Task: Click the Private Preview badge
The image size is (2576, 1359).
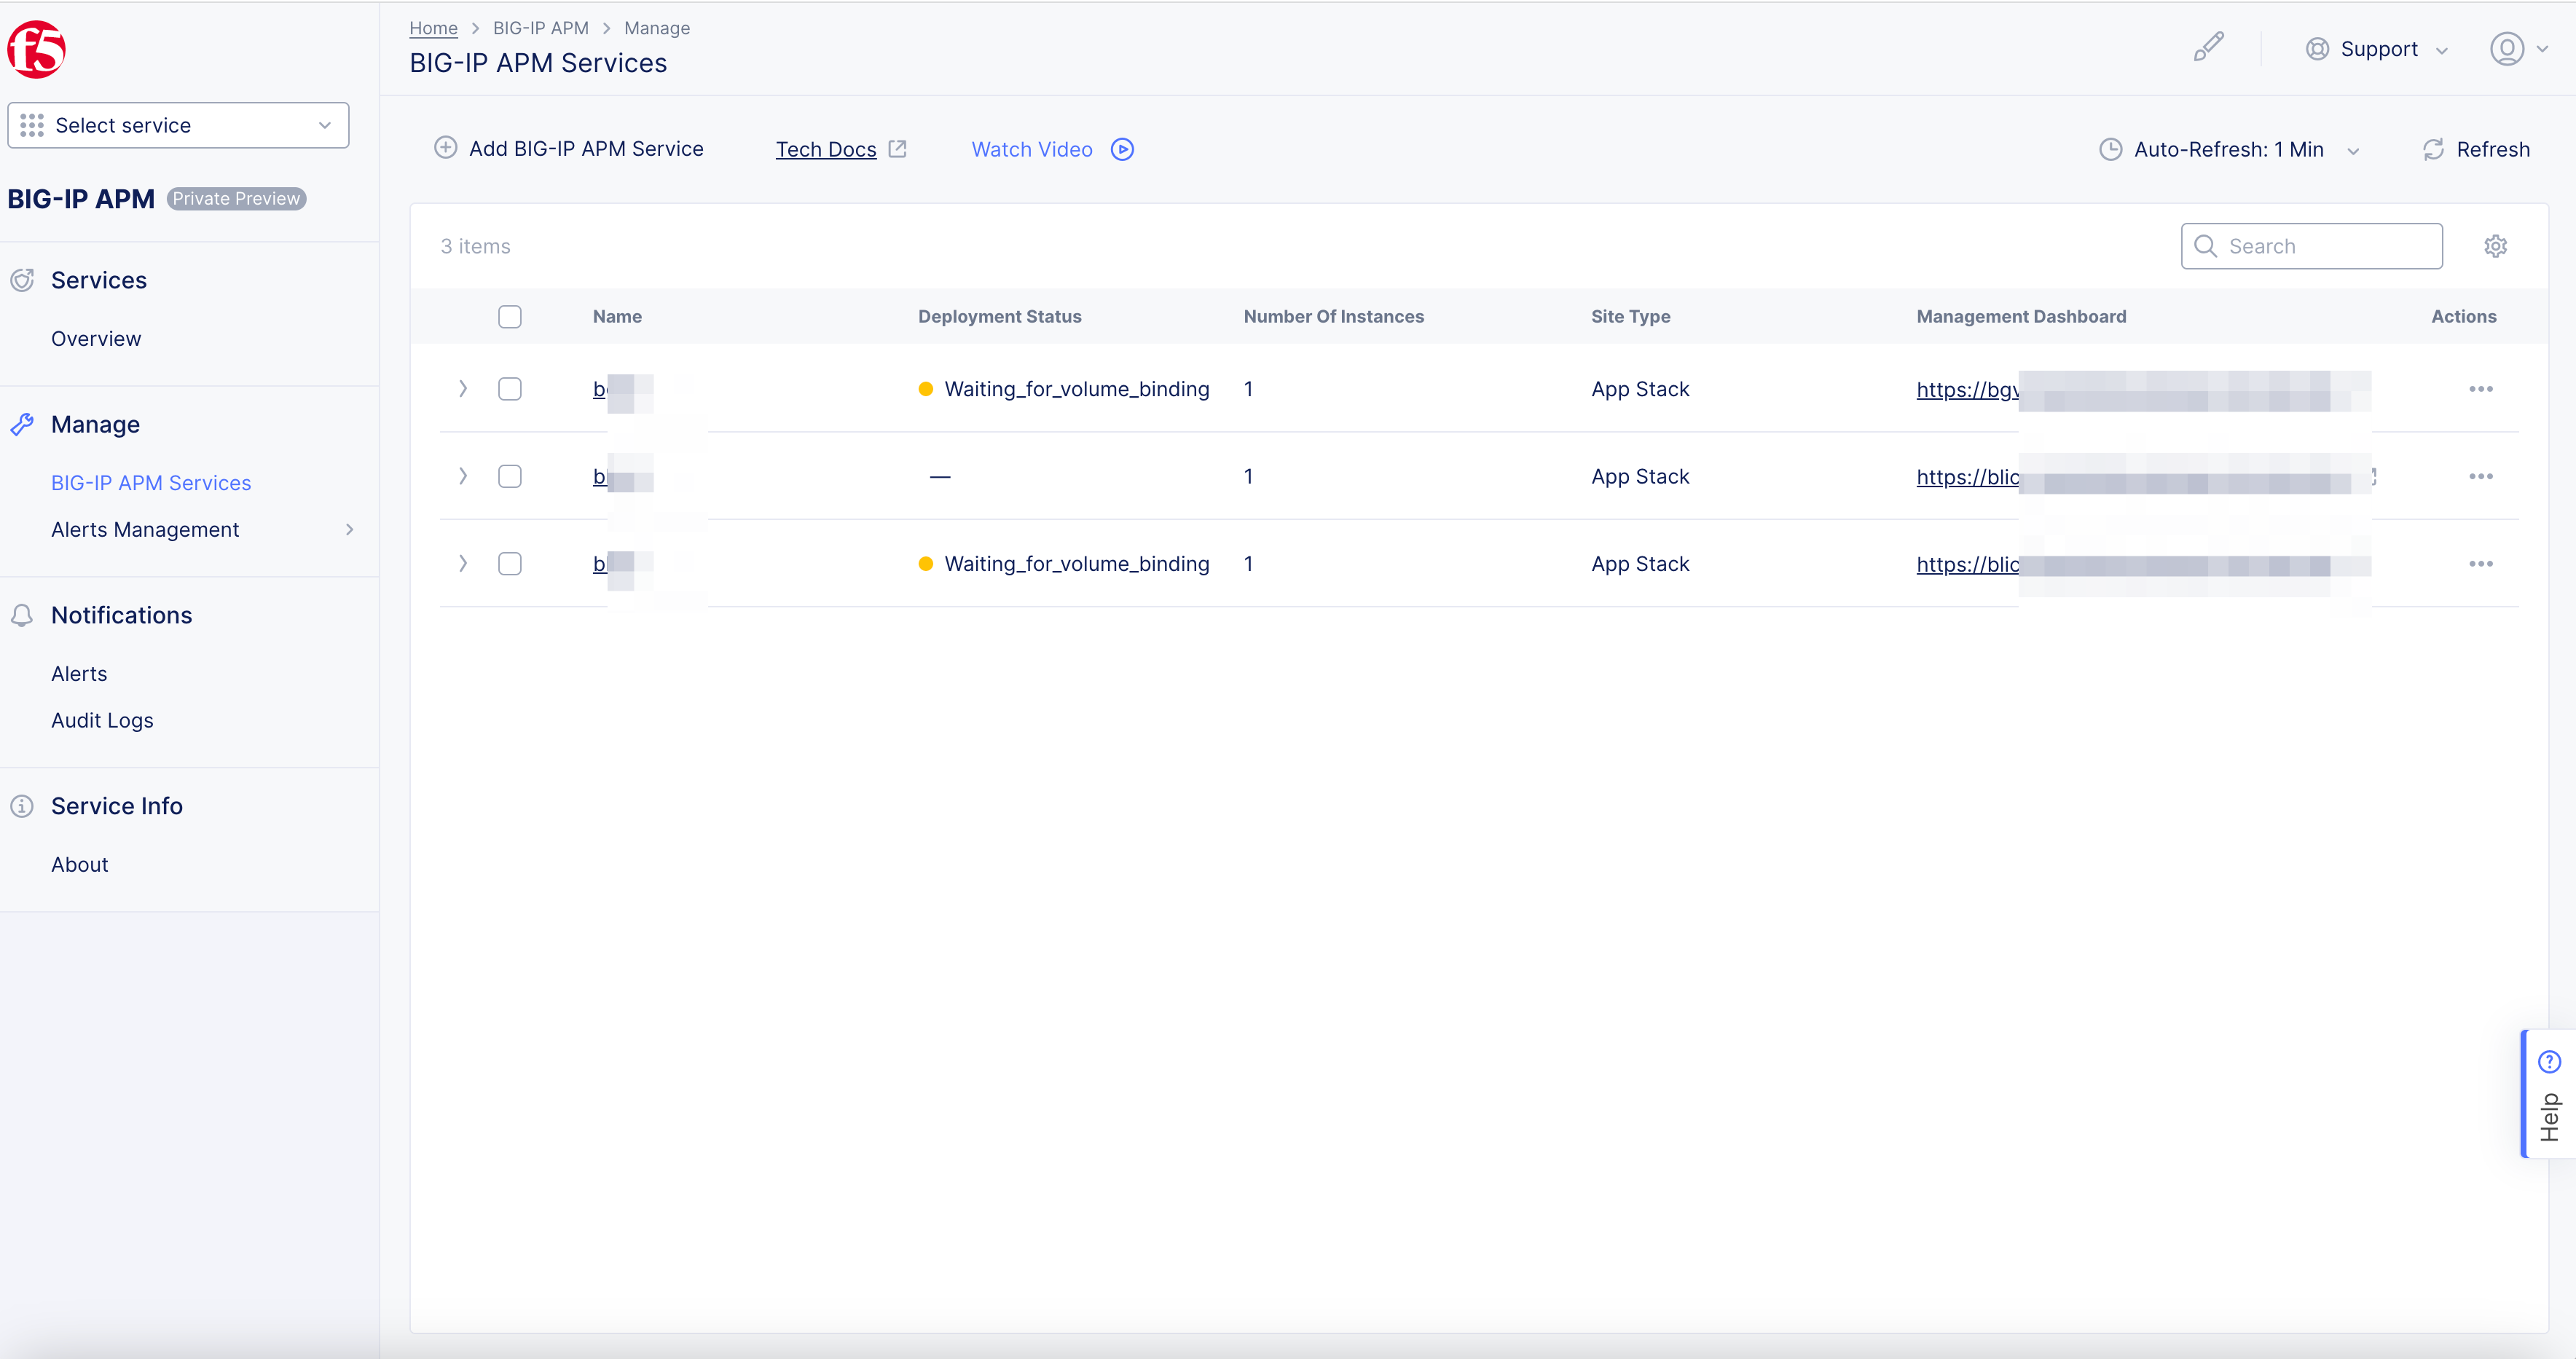Action: click(236, 199)
